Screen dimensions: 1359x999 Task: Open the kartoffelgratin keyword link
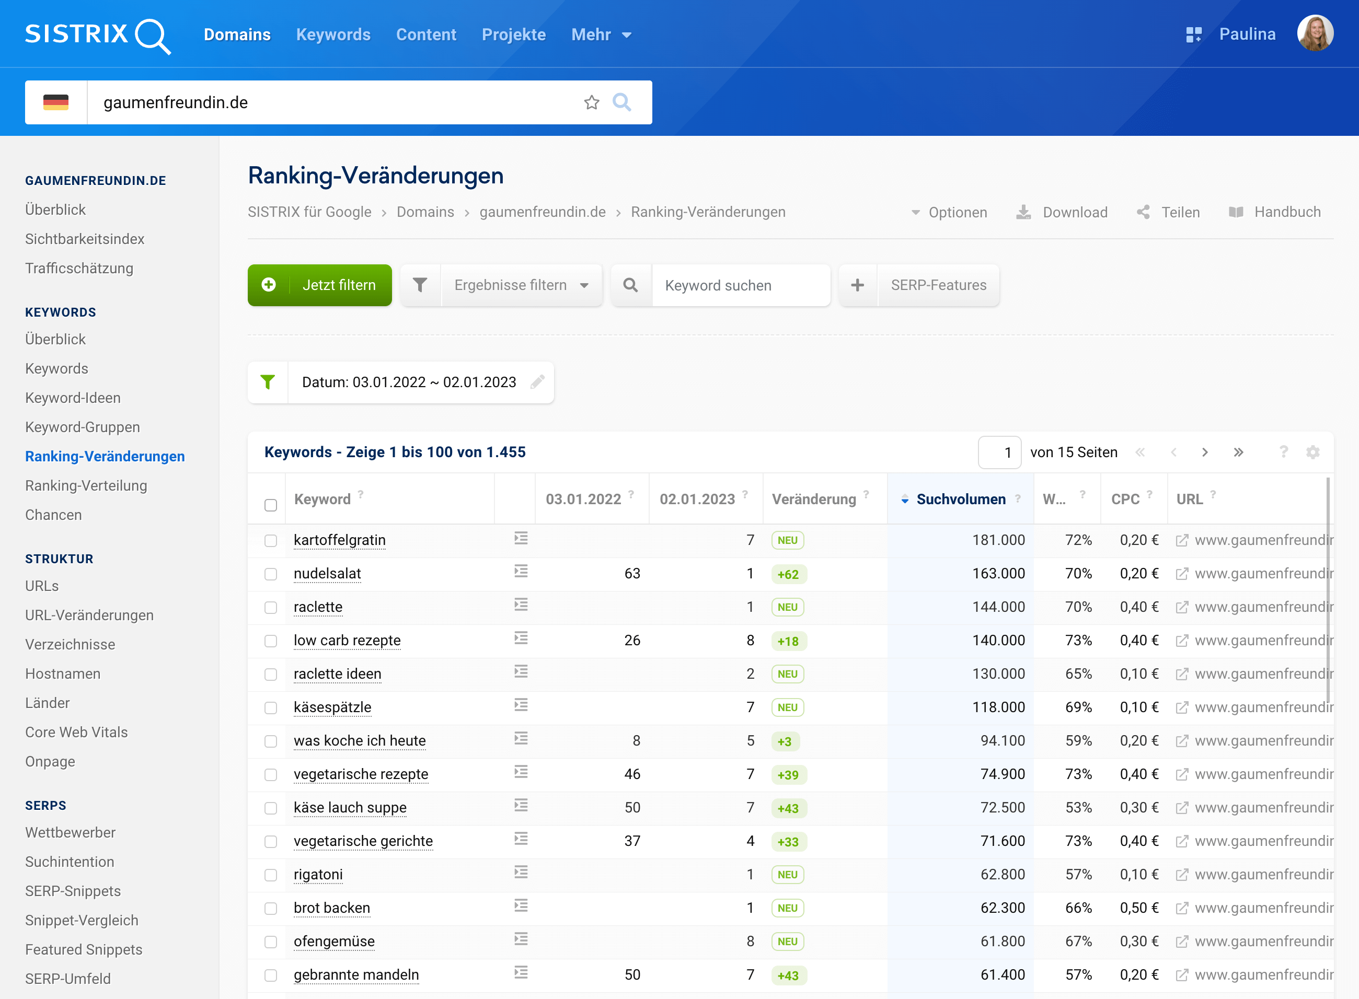point(339,540)
